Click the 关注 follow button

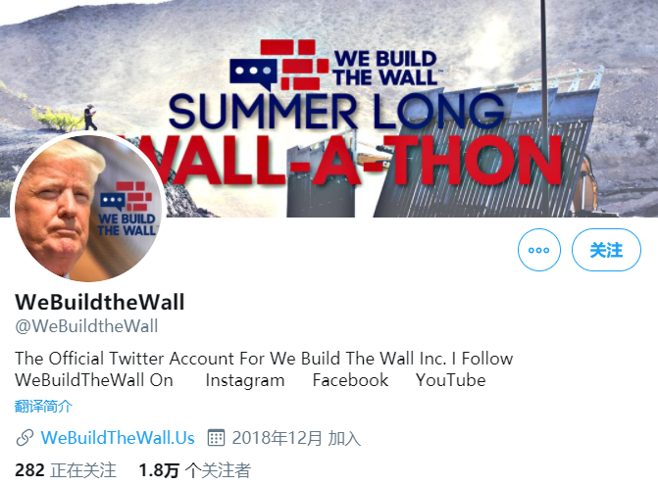pyautogui.click(x=606, y=250)
